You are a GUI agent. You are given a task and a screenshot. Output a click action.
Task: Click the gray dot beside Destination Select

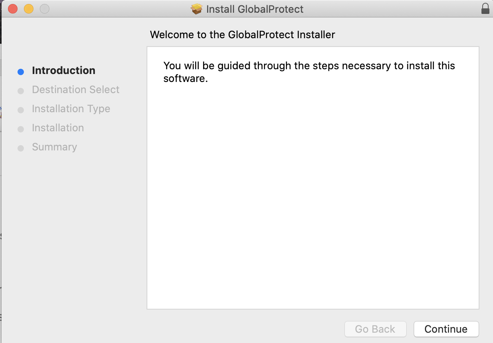[x=21, y=91]
